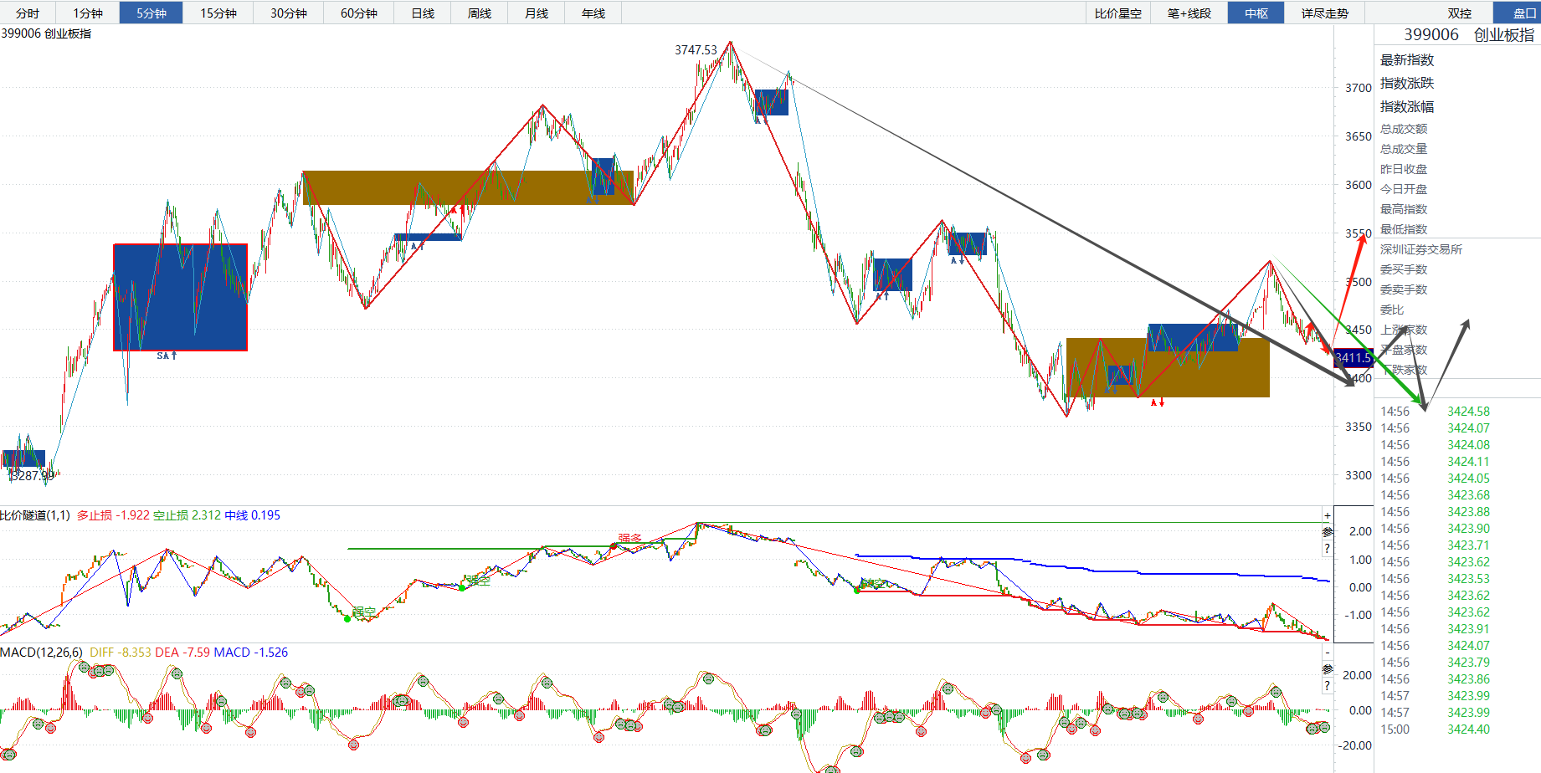Click the 委买手数 row label
The image size is (1541, 773).
tap(1404, 269)
